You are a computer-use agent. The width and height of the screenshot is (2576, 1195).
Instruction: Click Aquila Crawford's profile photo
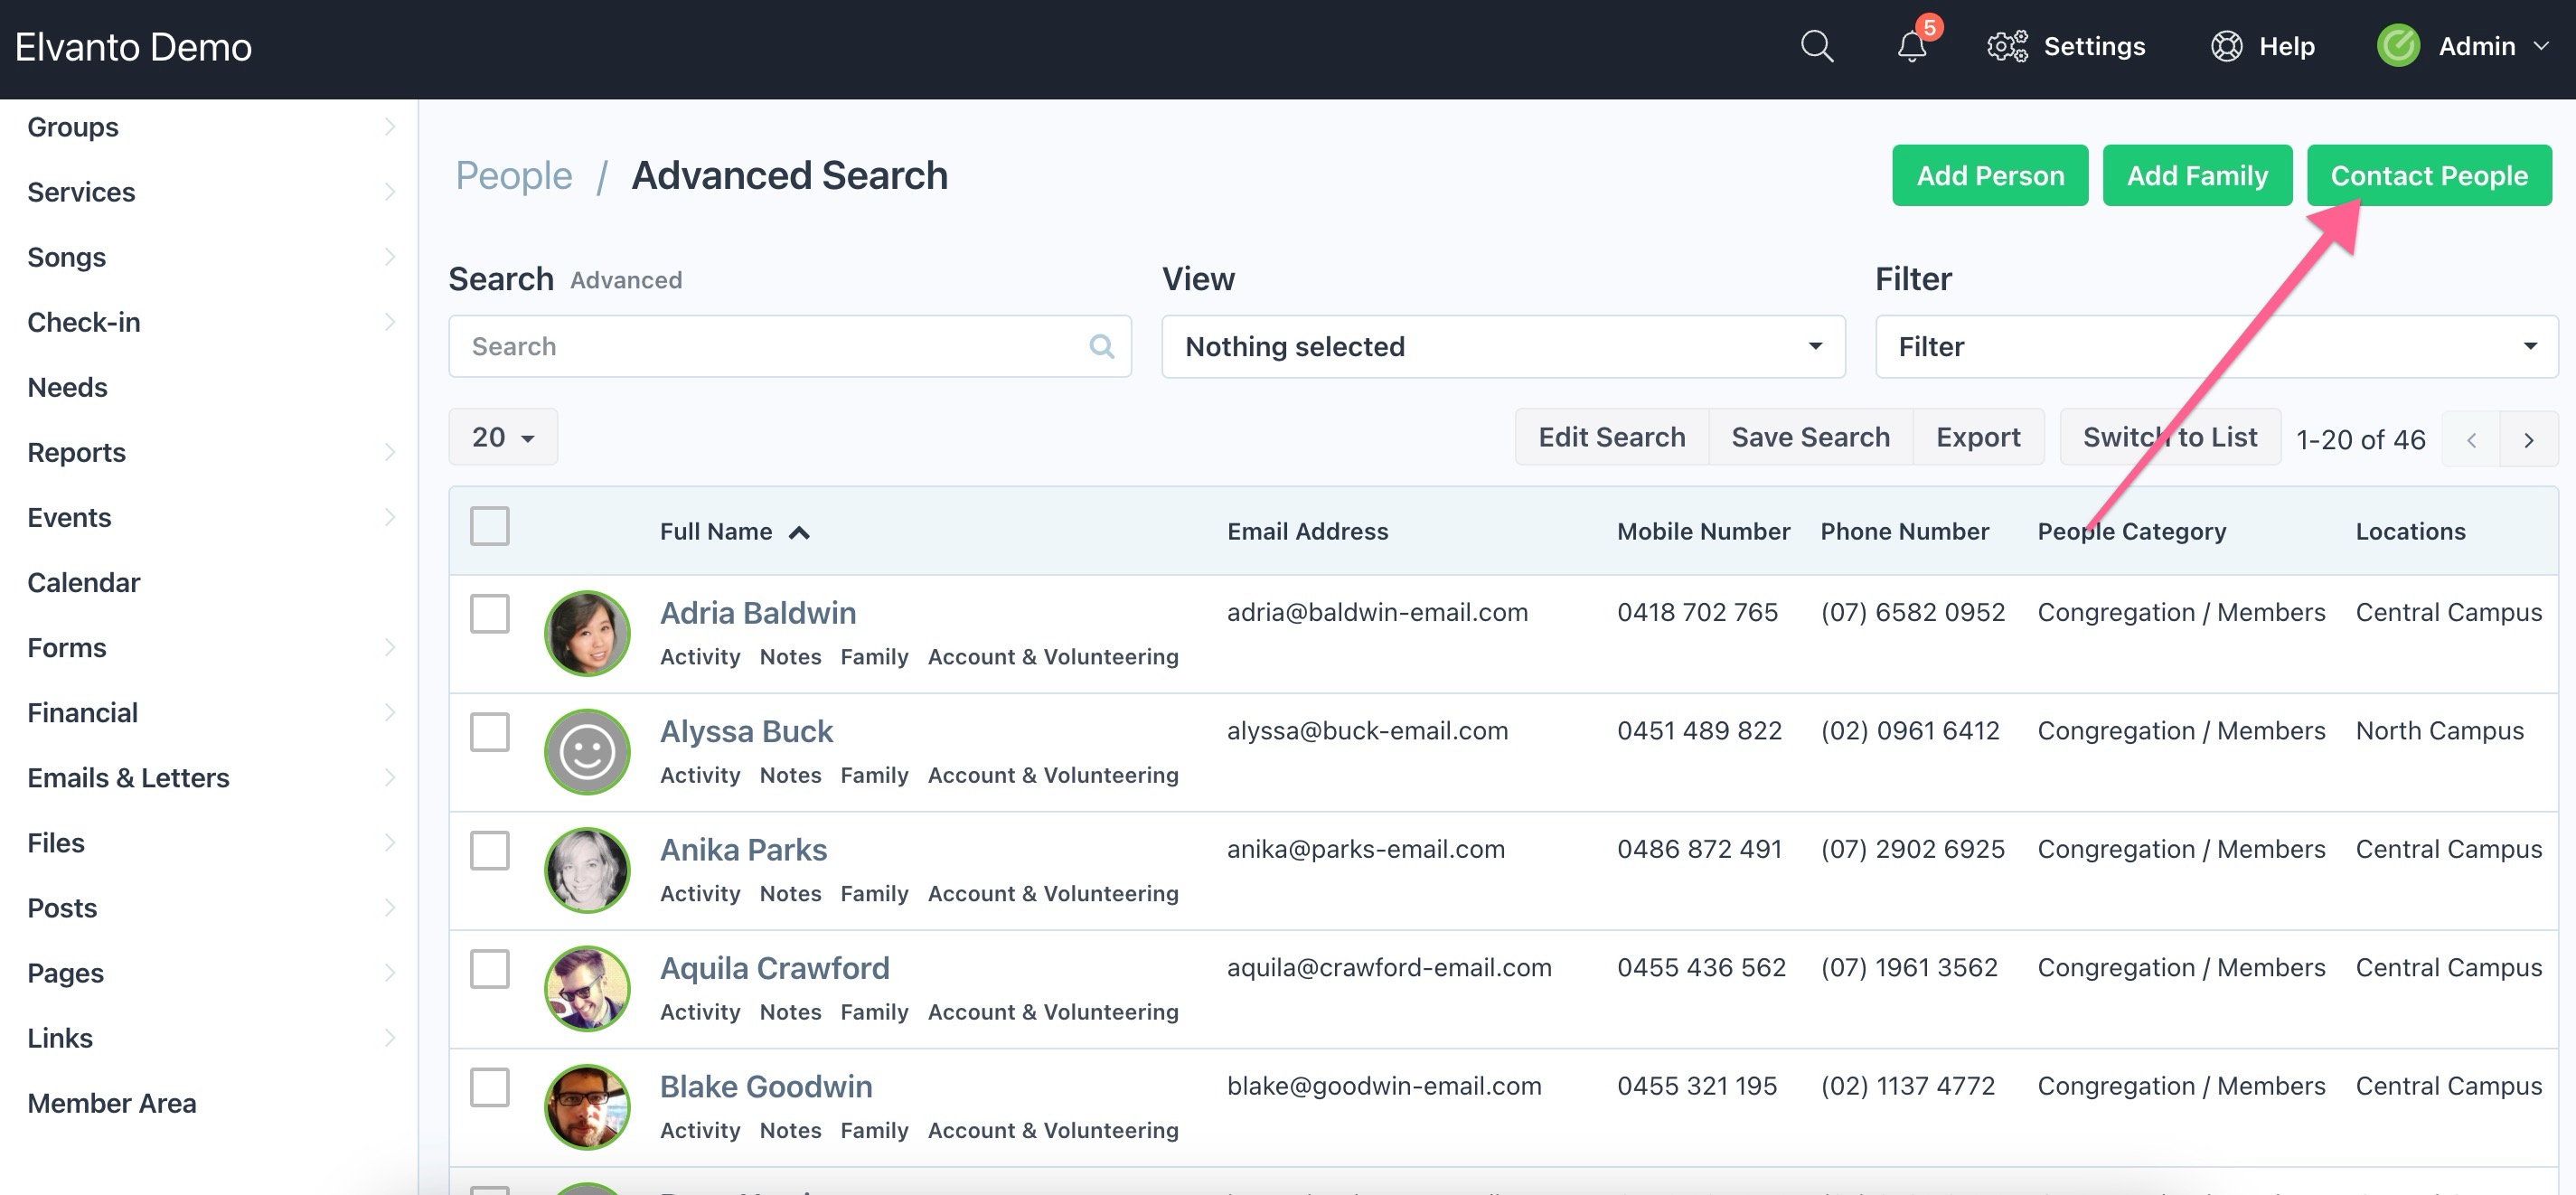(x=587, y=988)
